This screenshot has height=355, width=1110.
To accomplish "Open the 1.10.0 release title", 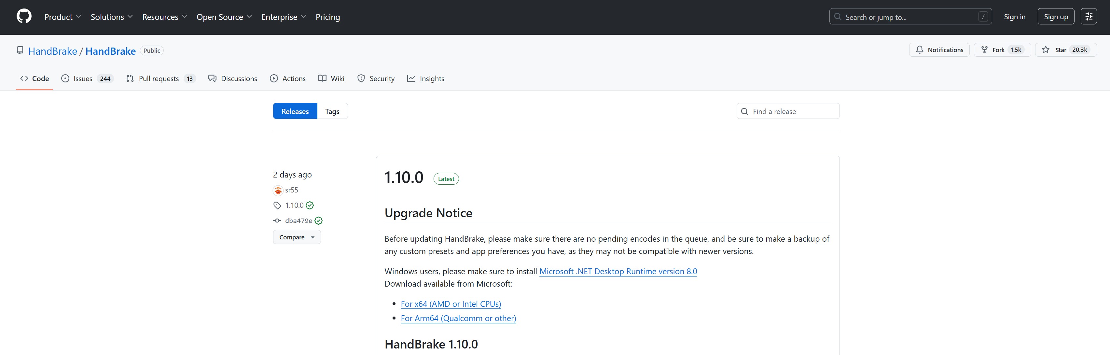I will (404, 177).
